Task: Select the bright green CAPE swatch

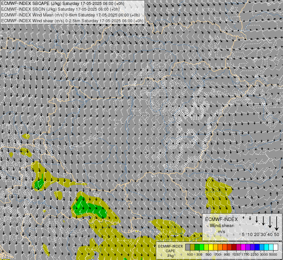Action: pyautogui.click(x=201, y=247)
